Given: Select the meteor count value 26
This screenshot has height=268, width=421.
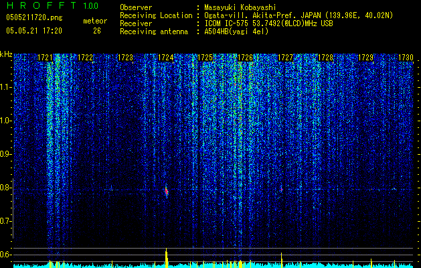Looking at the screenshot, I should (97, 31).
